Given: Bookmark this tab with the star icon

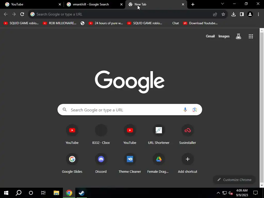Looking at the screenshot, I should pos(223,14).
